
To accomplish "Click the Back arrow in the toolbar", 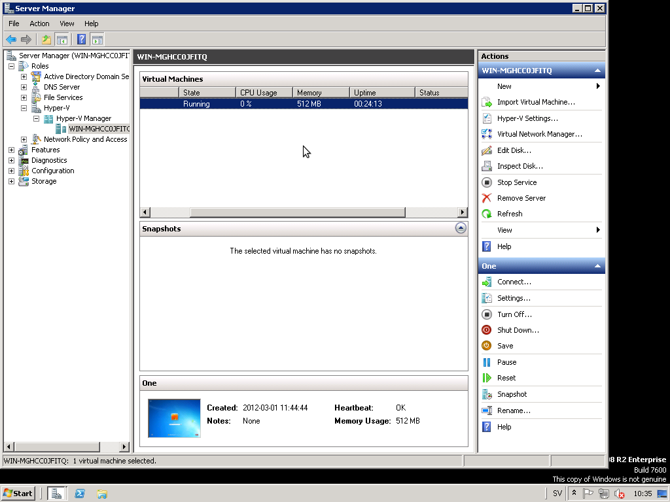I will (x=11, y=39).
